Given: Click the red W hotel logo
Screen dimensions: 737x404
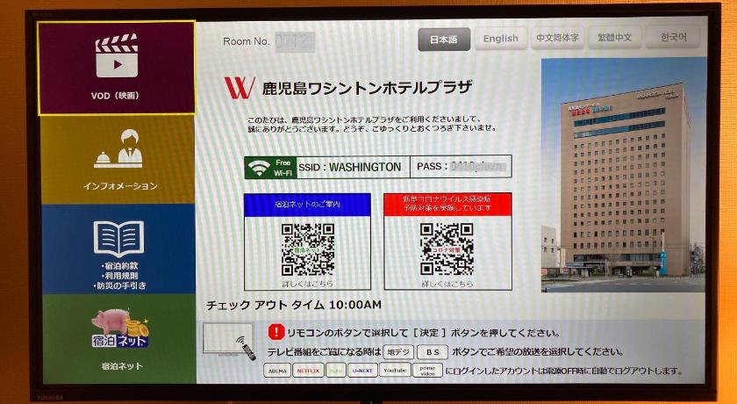Looking at the screenshot, I should coord(240,88).
